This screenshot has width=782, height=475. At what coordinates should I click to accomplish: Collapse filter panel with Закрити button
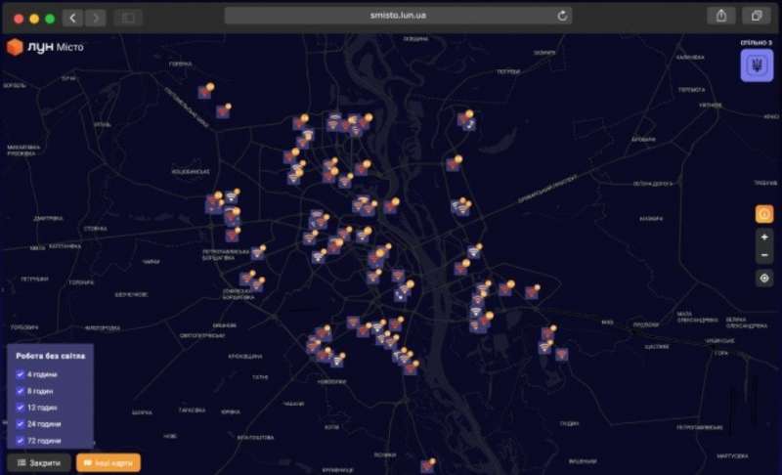39,463
